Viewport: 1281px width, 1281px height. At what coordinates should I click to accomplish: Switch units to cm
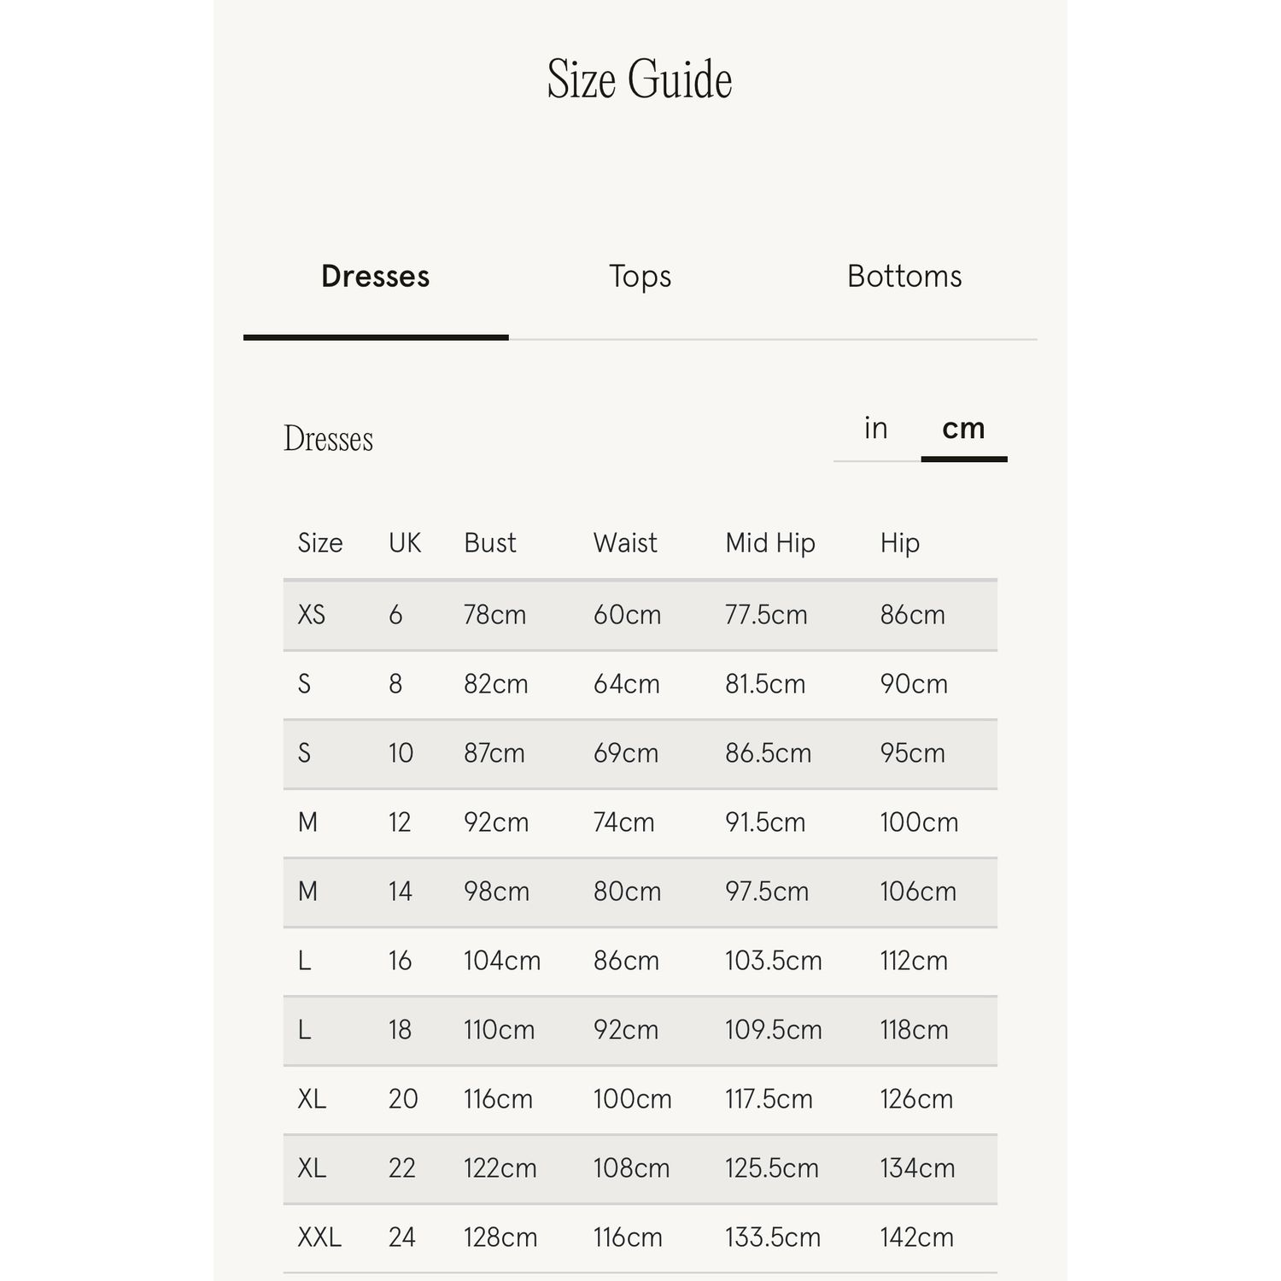[963, 428]
